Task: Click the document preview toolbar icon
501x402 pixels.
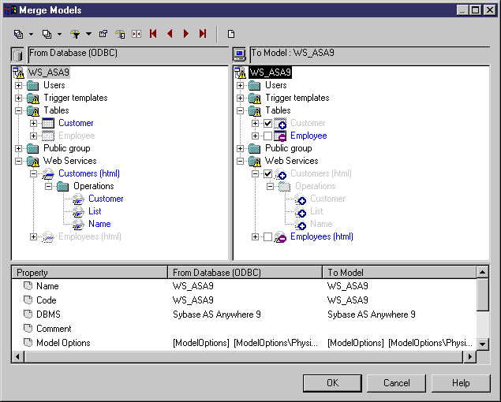Action: (x=231, y=34)
